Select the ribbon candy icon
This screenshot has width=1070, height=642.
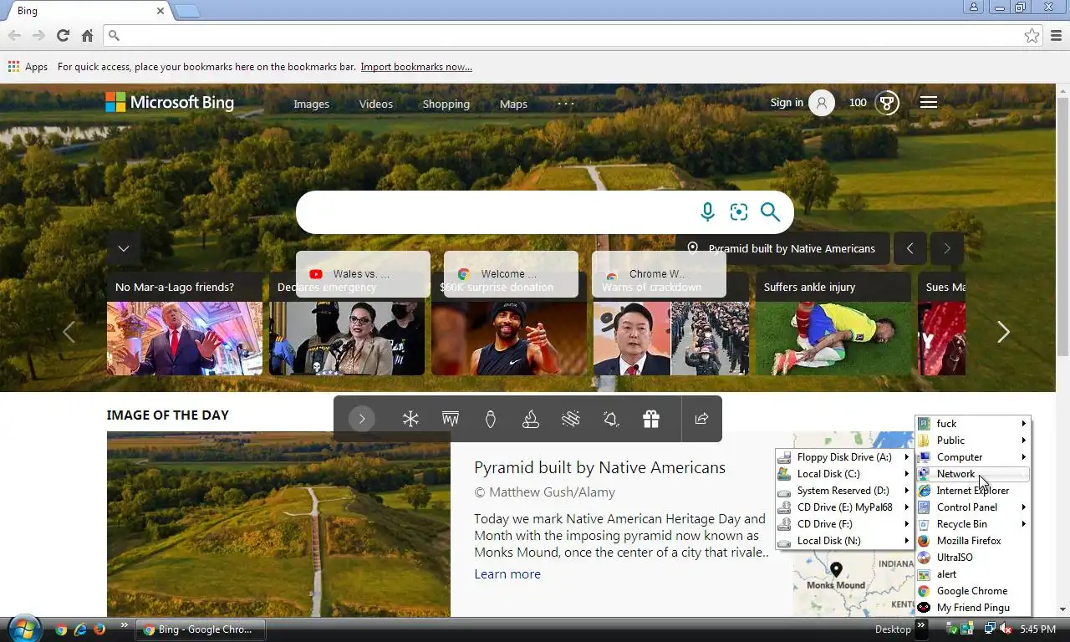[571, 419]
